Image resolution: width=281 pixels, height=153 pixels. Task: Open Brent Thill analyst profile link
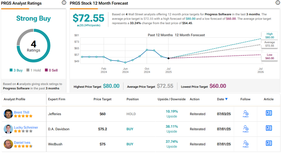22,112
